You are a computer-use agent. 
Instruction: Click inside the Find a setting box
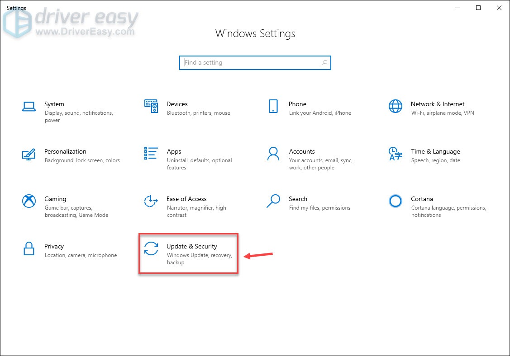[249, 62]
